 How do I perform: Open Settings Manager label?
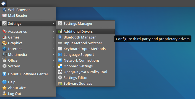(78, 23)
